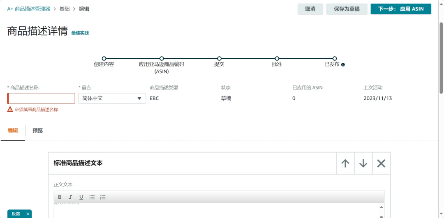Click the info icon next to 已发布
444x218 pixels.
[343, 64]
